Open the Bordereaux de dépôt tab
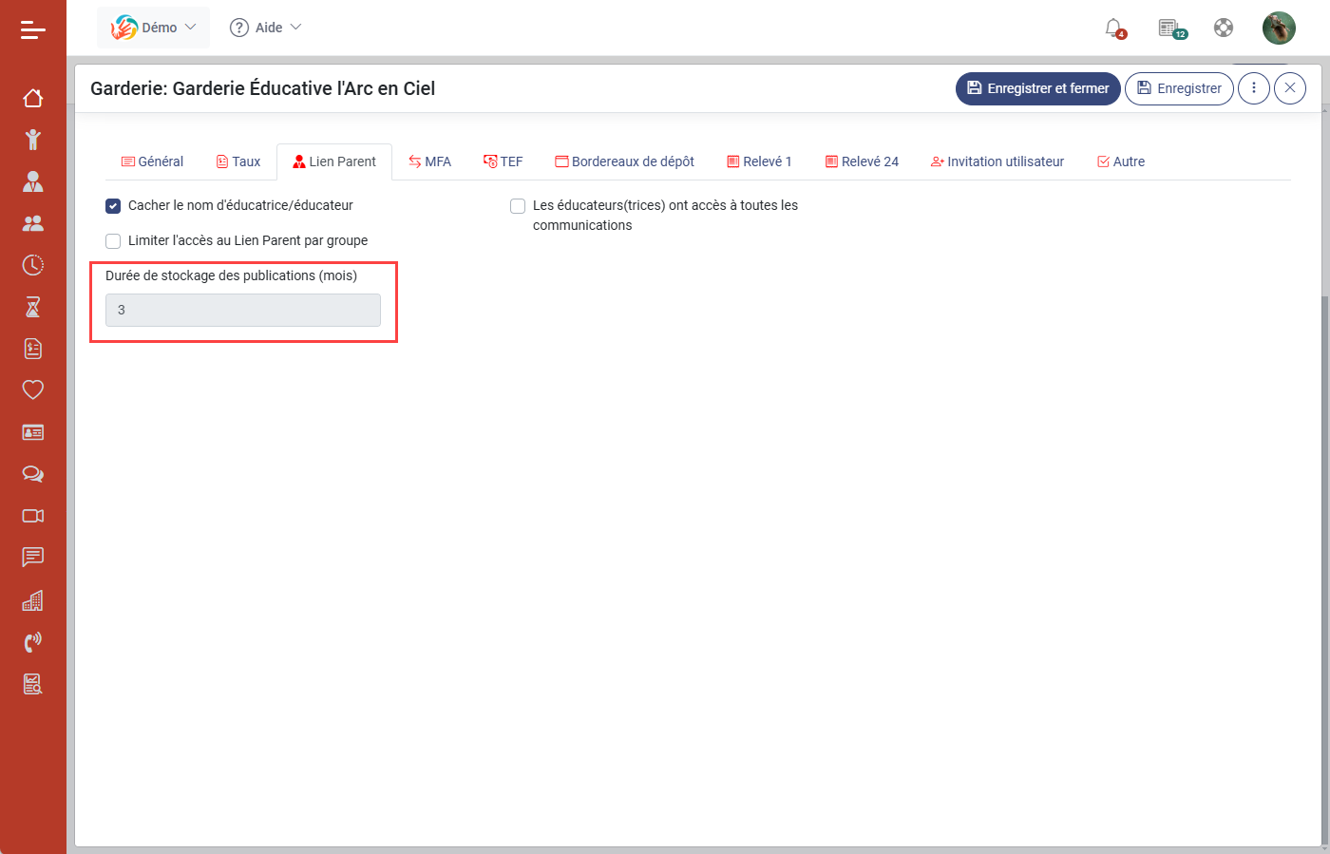The height and width of the screenshot is (854, 1330). (624, 161)
